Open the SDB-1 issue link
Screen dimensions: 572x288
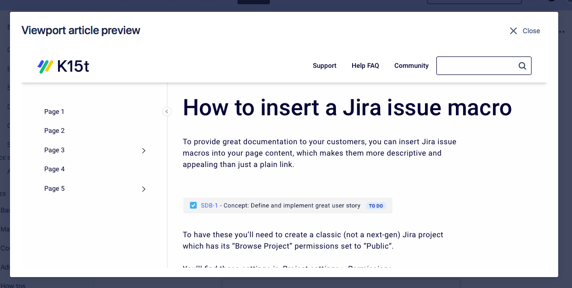pyautogui.click(x=209, y=206)
